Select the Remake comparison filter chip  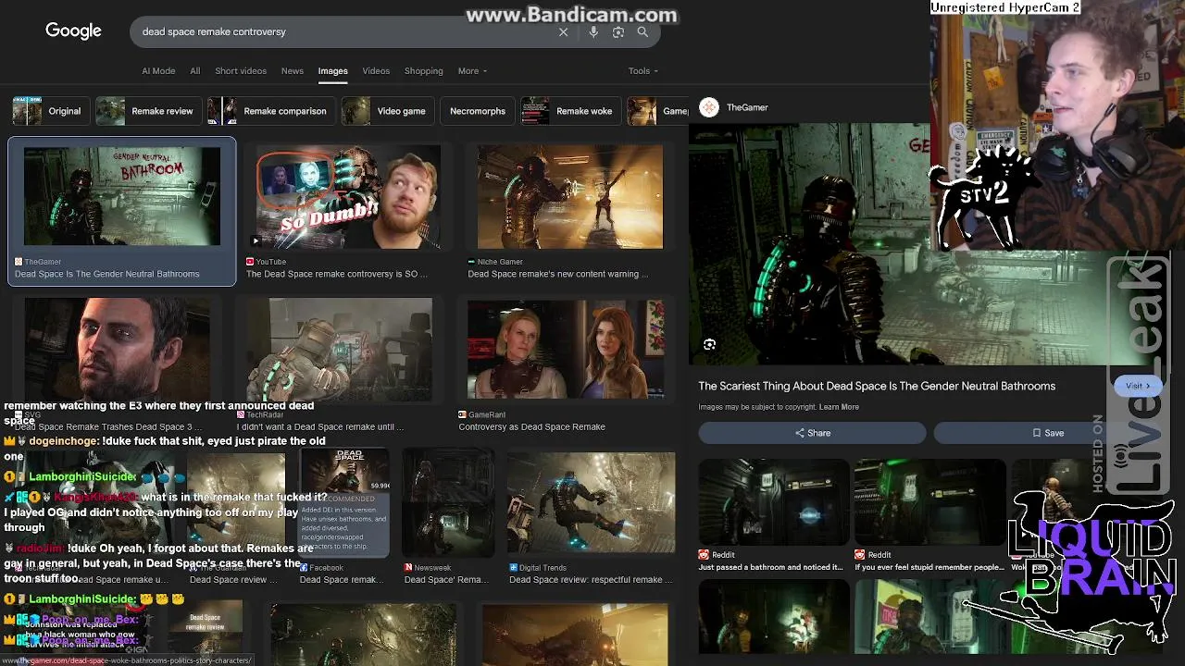pyautogui.click(x=270, y=111)
